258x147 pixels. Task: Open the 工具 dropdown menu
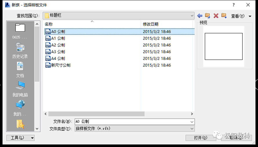click(20, 138)
